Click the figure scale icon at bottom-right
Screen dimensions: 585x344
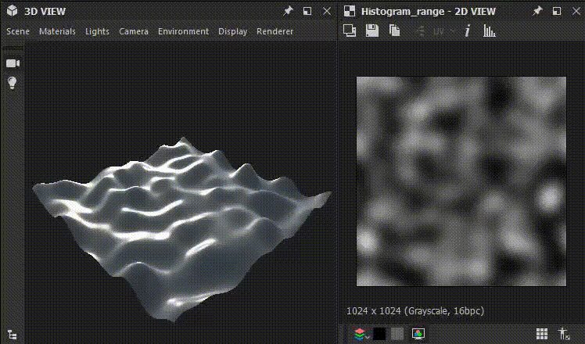coord(563,334)
